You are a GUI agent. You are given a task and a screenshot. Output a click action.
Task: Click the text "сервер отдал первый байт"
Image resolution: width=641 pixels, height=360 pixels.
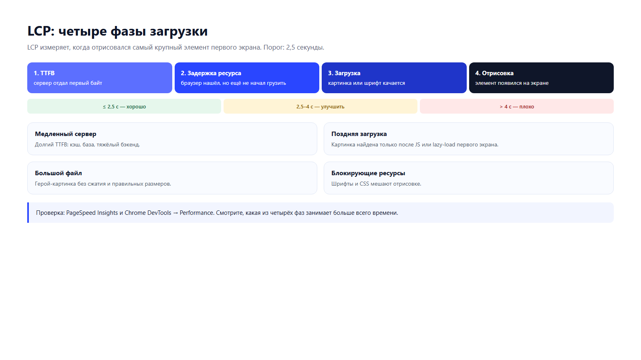[x=68, y=83]
